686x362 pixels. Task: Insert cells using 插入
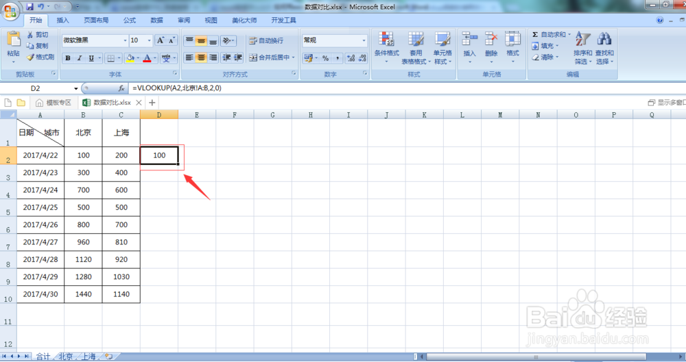[x=469, y=47]
